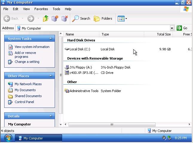Viewport: 193px width, 143px height.
Task: Click the Views icon button
Action: (x=121, y=19)
